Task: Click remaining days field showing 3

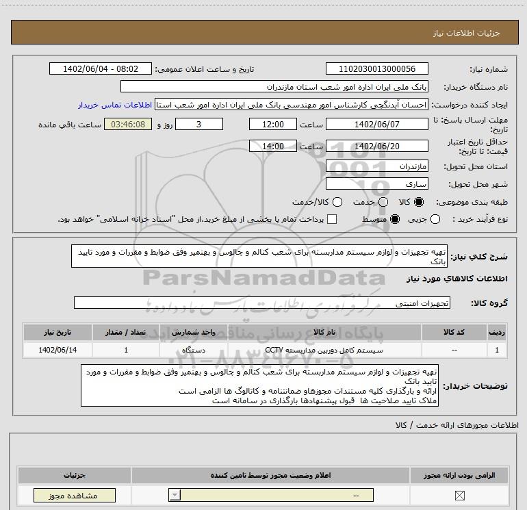Action: click(199, 124)
